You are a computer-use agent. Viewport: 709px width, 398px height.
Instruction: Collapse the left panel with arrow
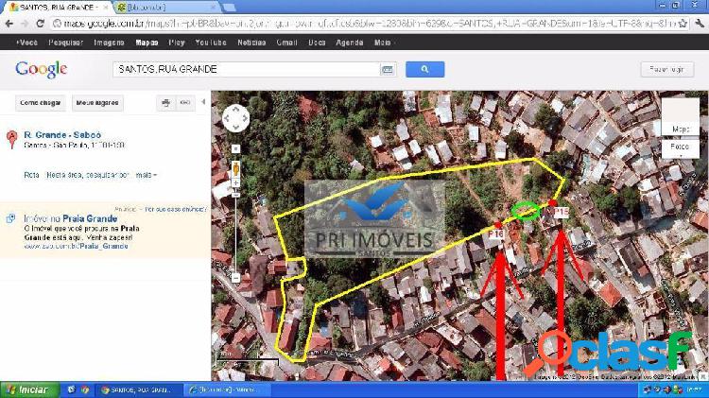click(203, 102)
